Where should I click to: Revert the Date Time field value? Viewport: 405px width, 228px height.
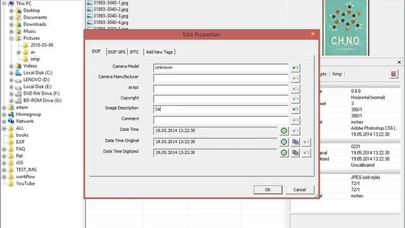[x=296, y=130]
